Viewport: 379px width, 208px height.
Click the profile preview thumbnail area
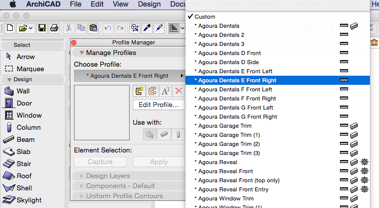pyautogui.click(x=101, y=112)
